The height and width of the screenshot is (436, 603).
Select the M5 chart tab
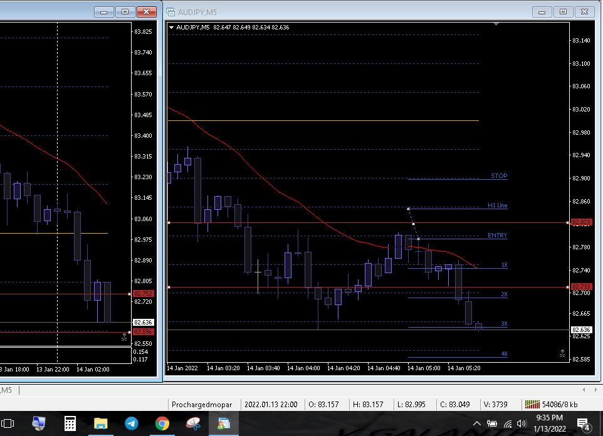click(6, 390)
